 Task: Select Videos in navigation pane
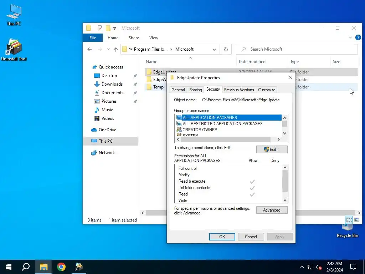(x=108, y=118)
